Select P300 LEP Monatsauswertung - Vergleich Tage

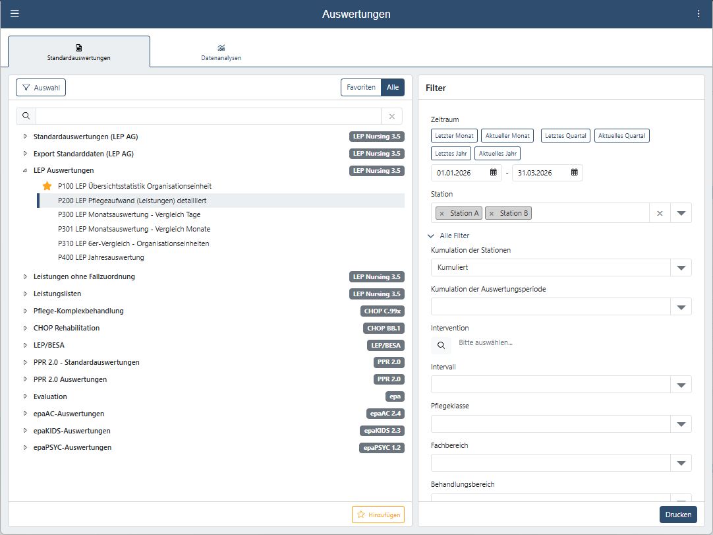pyautogui.click(x=129, y=214)
